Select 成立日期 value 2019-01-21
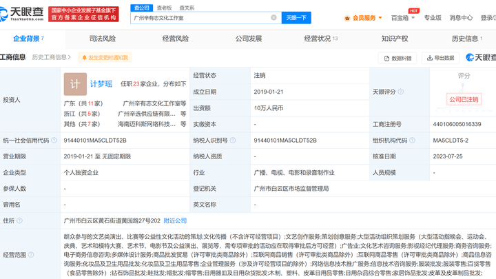The height and width of the screenshot is (279, 496). click(268, 92)
